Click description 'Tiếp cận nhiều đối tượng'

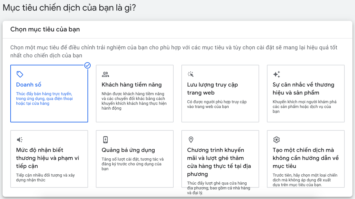45,178
